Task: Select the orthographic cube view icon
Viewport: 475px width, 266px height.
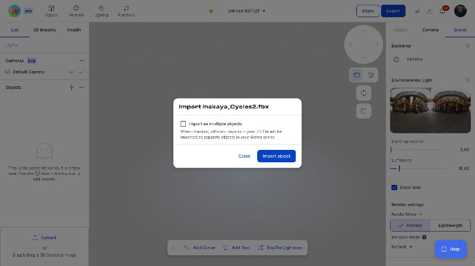Action: (x=370, y=75)
